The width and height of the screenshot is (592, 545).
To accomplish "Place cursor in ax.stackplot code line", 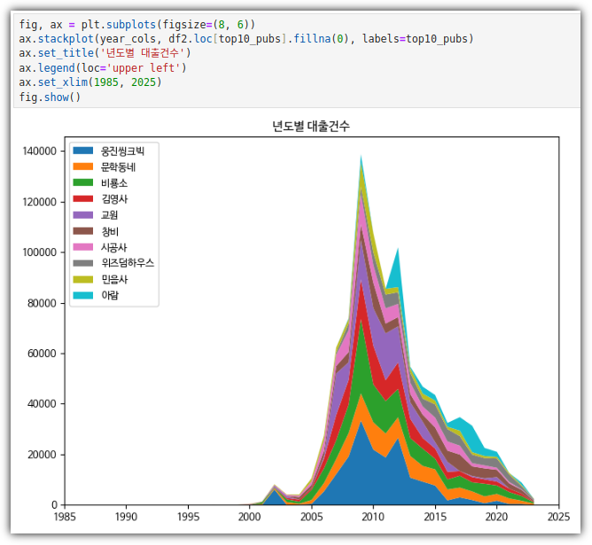I will click(246, 39).
